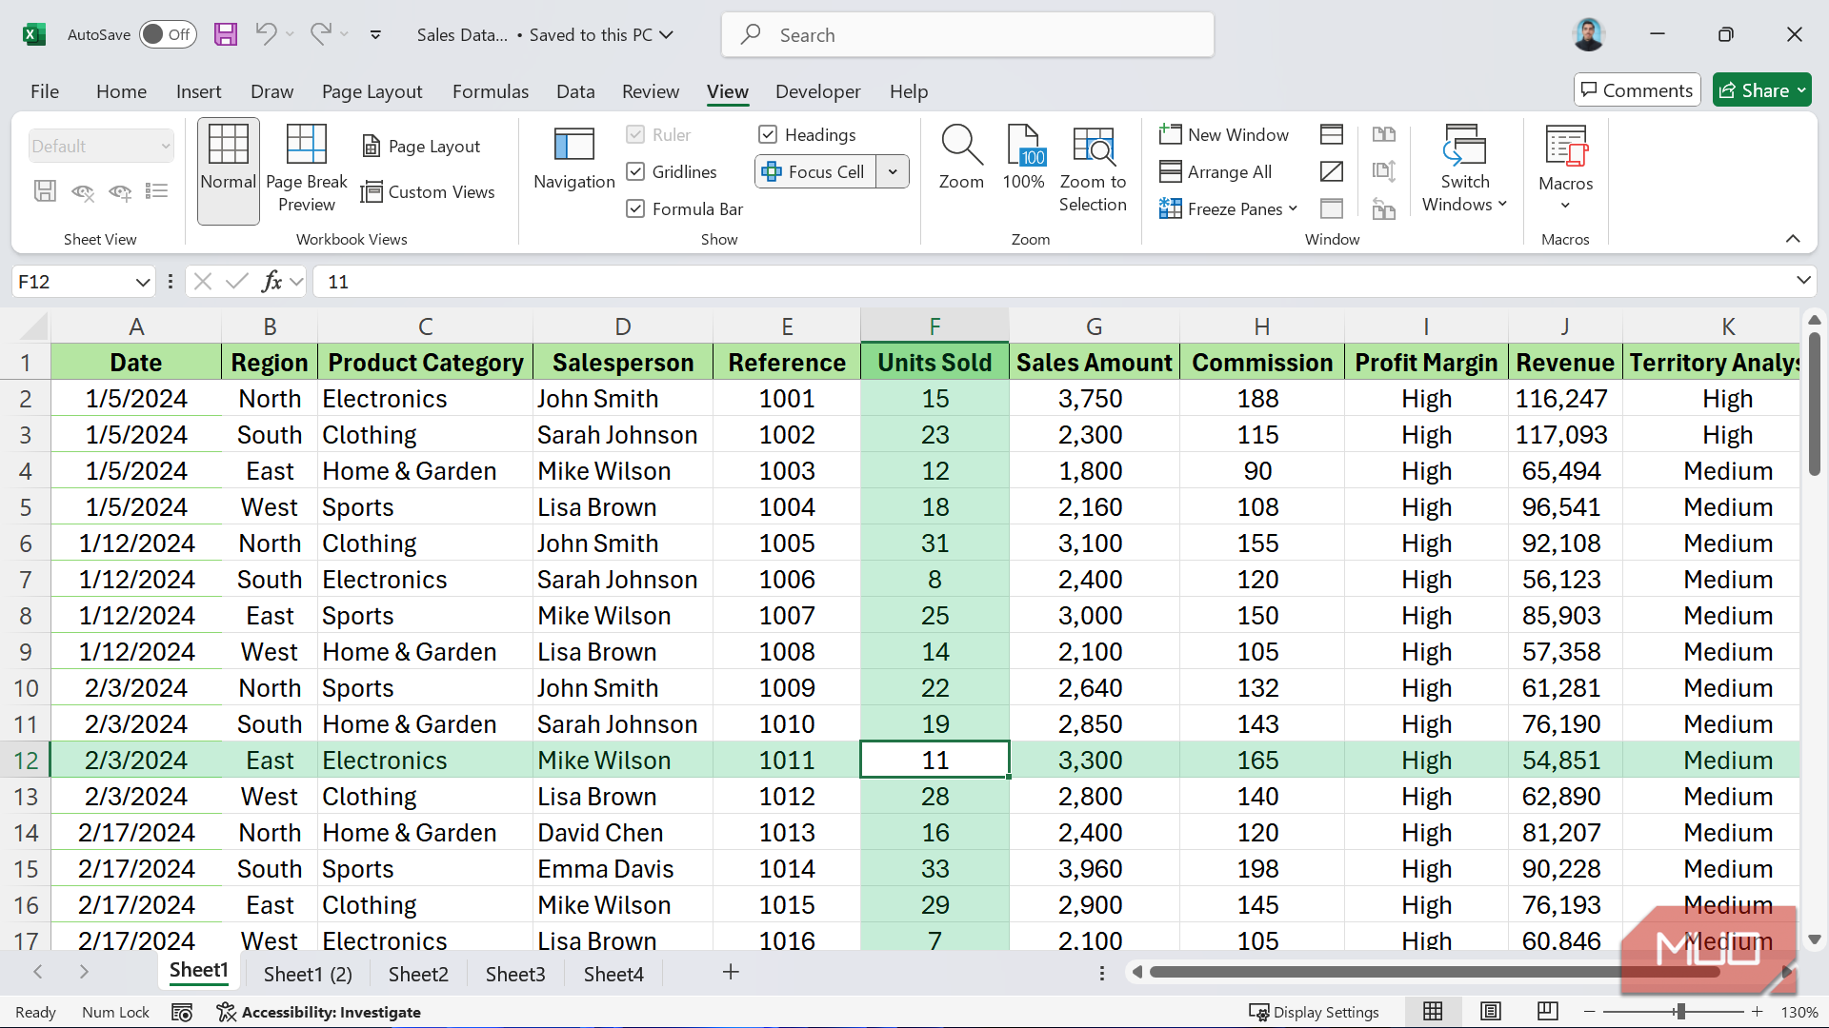The image size is (1829, 1028).
Task: Open the Zoom dialog
Action: click(961, 158)
